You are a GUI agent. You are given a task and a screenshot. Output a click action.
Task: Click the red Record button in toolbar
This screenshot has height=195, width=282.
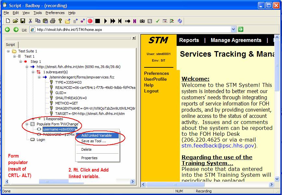[90, 21]
